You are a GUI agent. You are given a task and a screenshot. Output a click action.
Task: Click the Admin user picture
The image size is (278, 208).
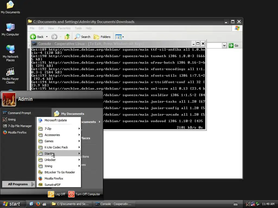9,99
